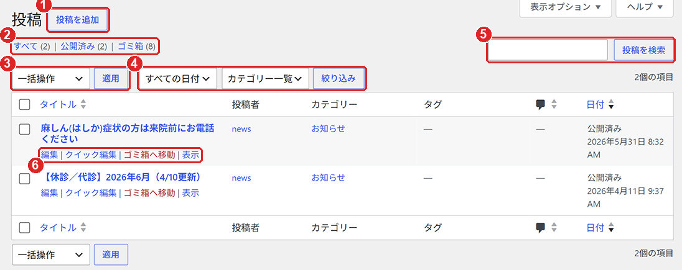682x270 pixels.
Task: Click the comments bubble icon in header row
Action: 541,105
